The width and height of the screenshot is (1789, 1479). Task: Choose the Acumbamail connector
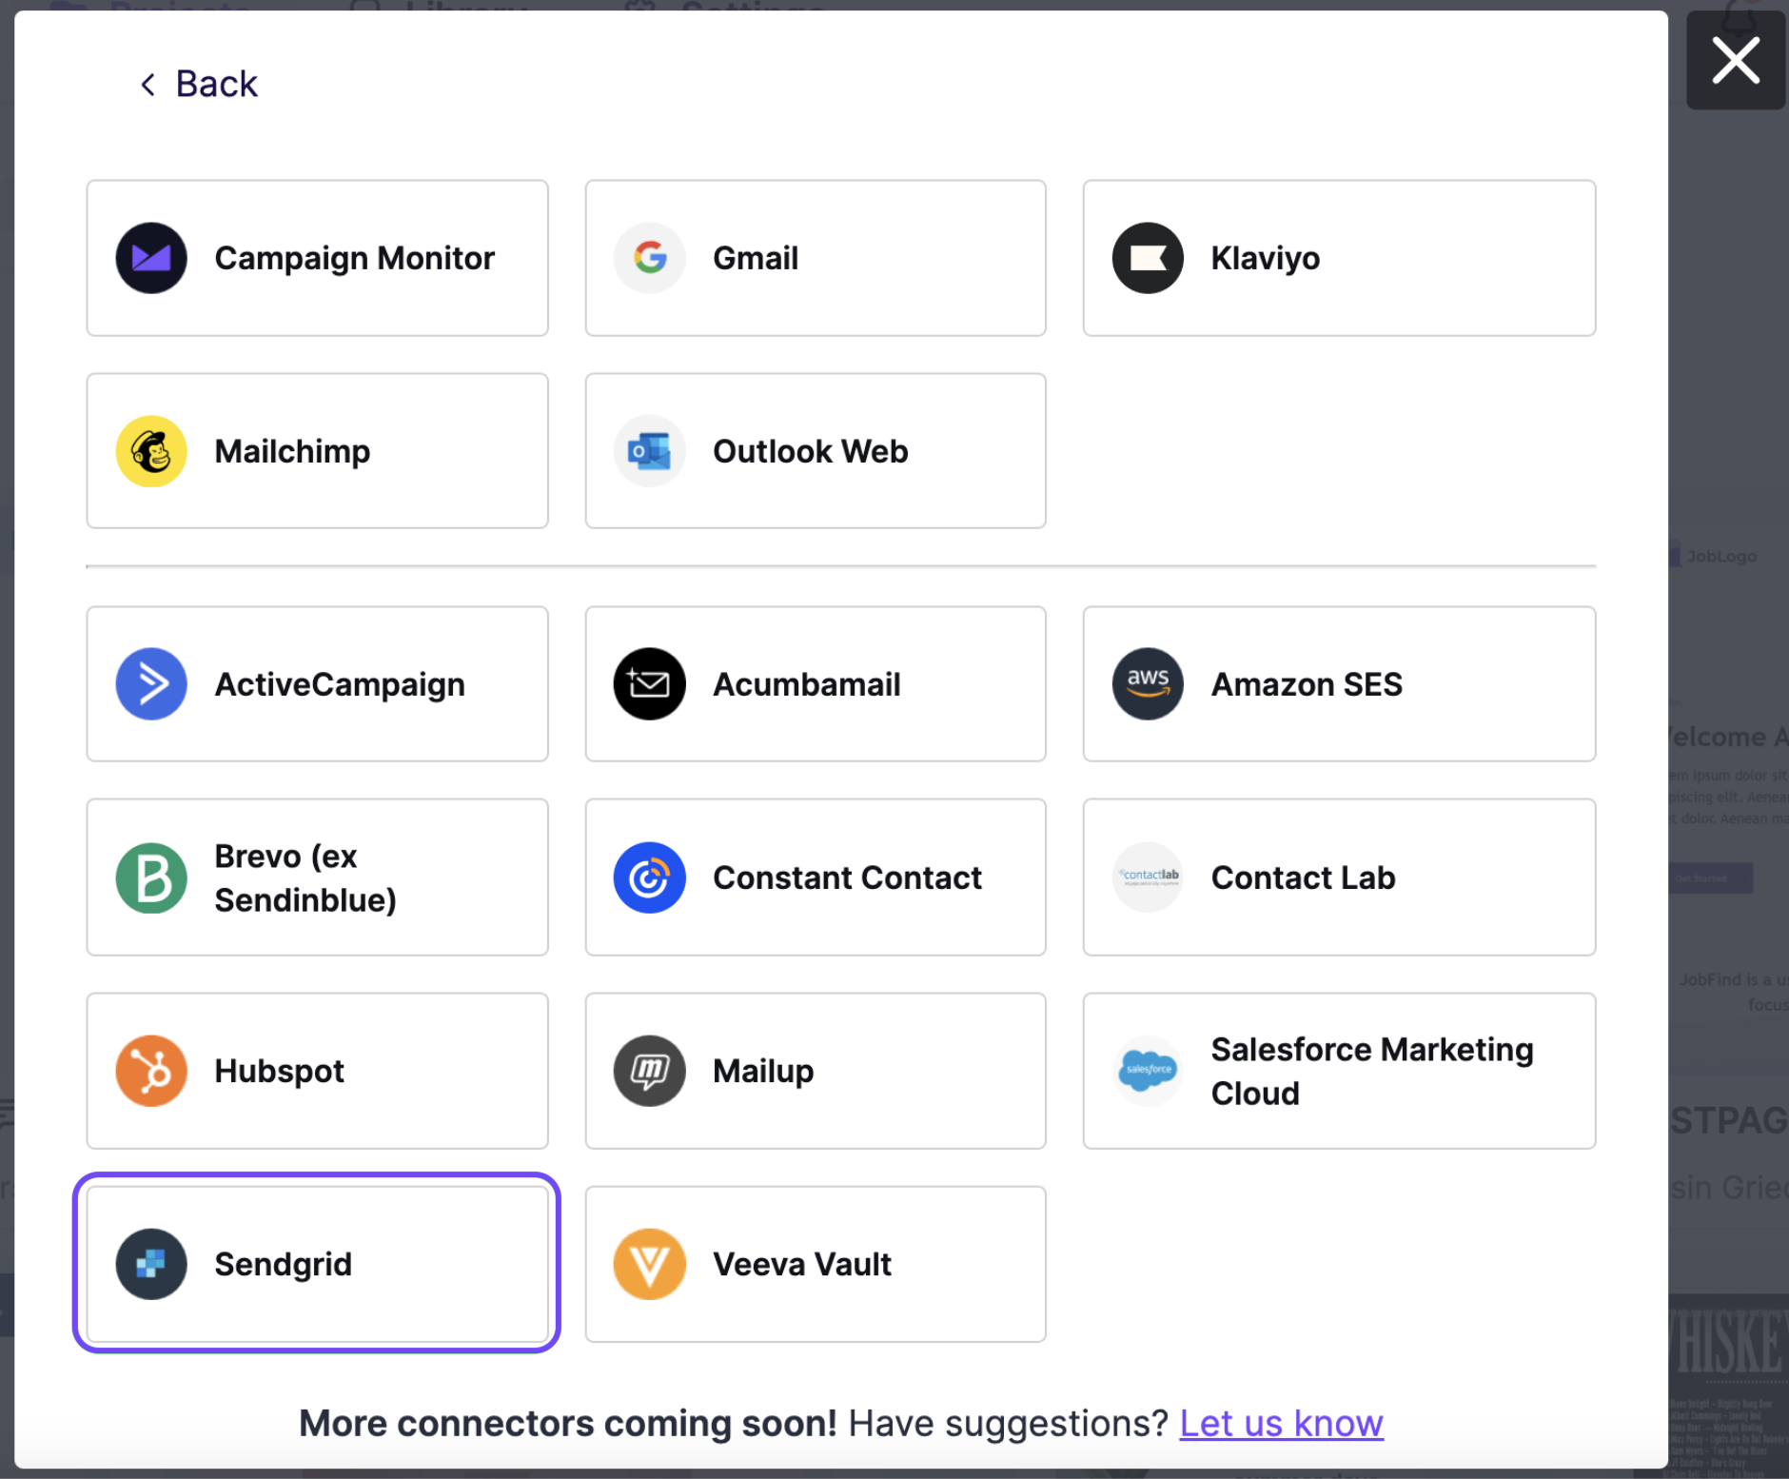coord(816,684)
